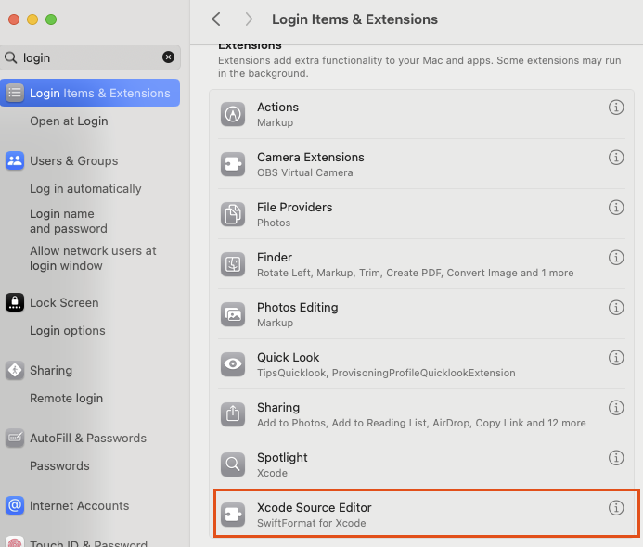This screenshot has height=547, width=643.
Task: Go forward with the right chevron
Action: [249, 19]
